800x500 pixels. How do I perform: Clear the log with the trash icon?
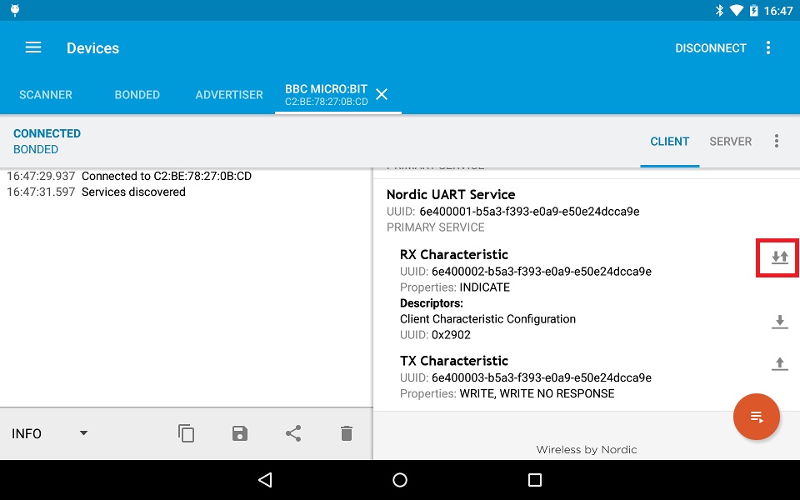coord(347,433)
